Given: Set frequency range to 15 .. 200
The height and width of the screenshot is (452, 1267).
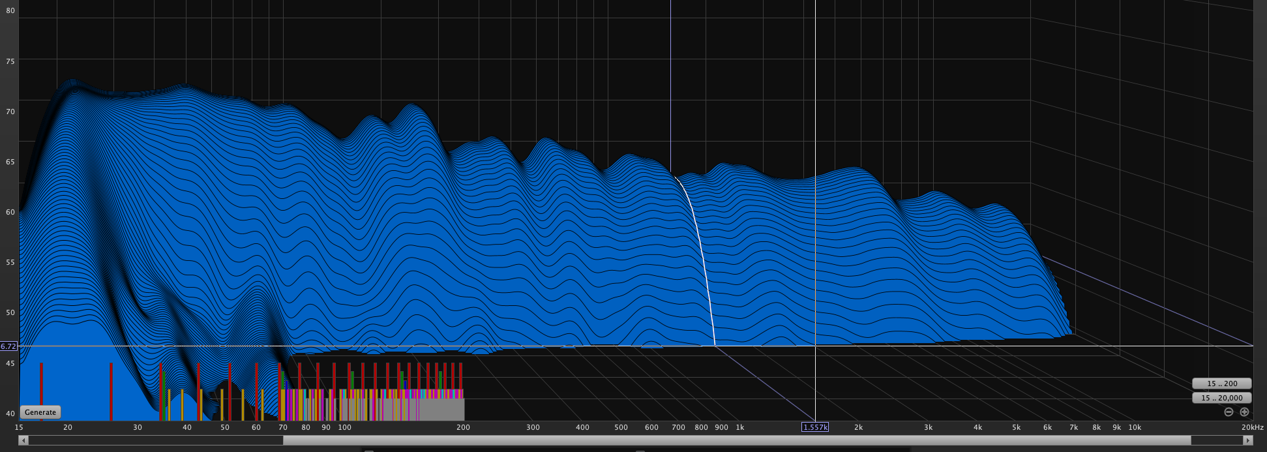Looking at the screenshot, I should 1221,384.
